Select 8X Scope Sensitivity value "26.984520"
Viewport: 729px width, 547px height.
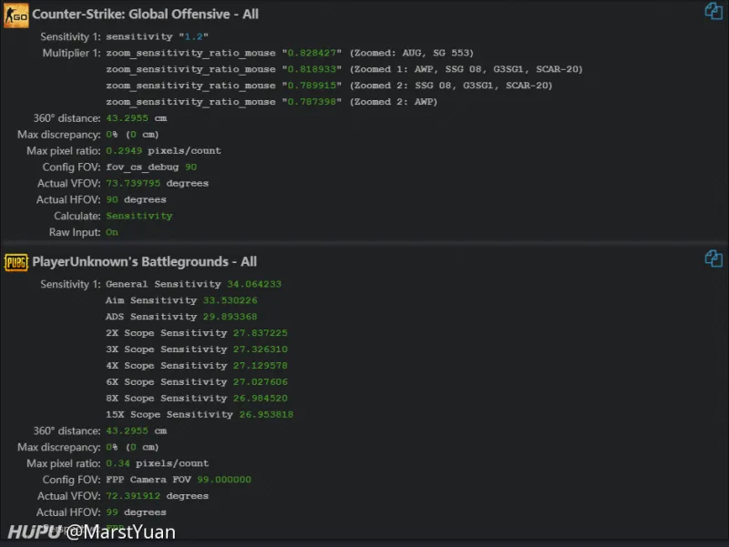coord(261,399)
